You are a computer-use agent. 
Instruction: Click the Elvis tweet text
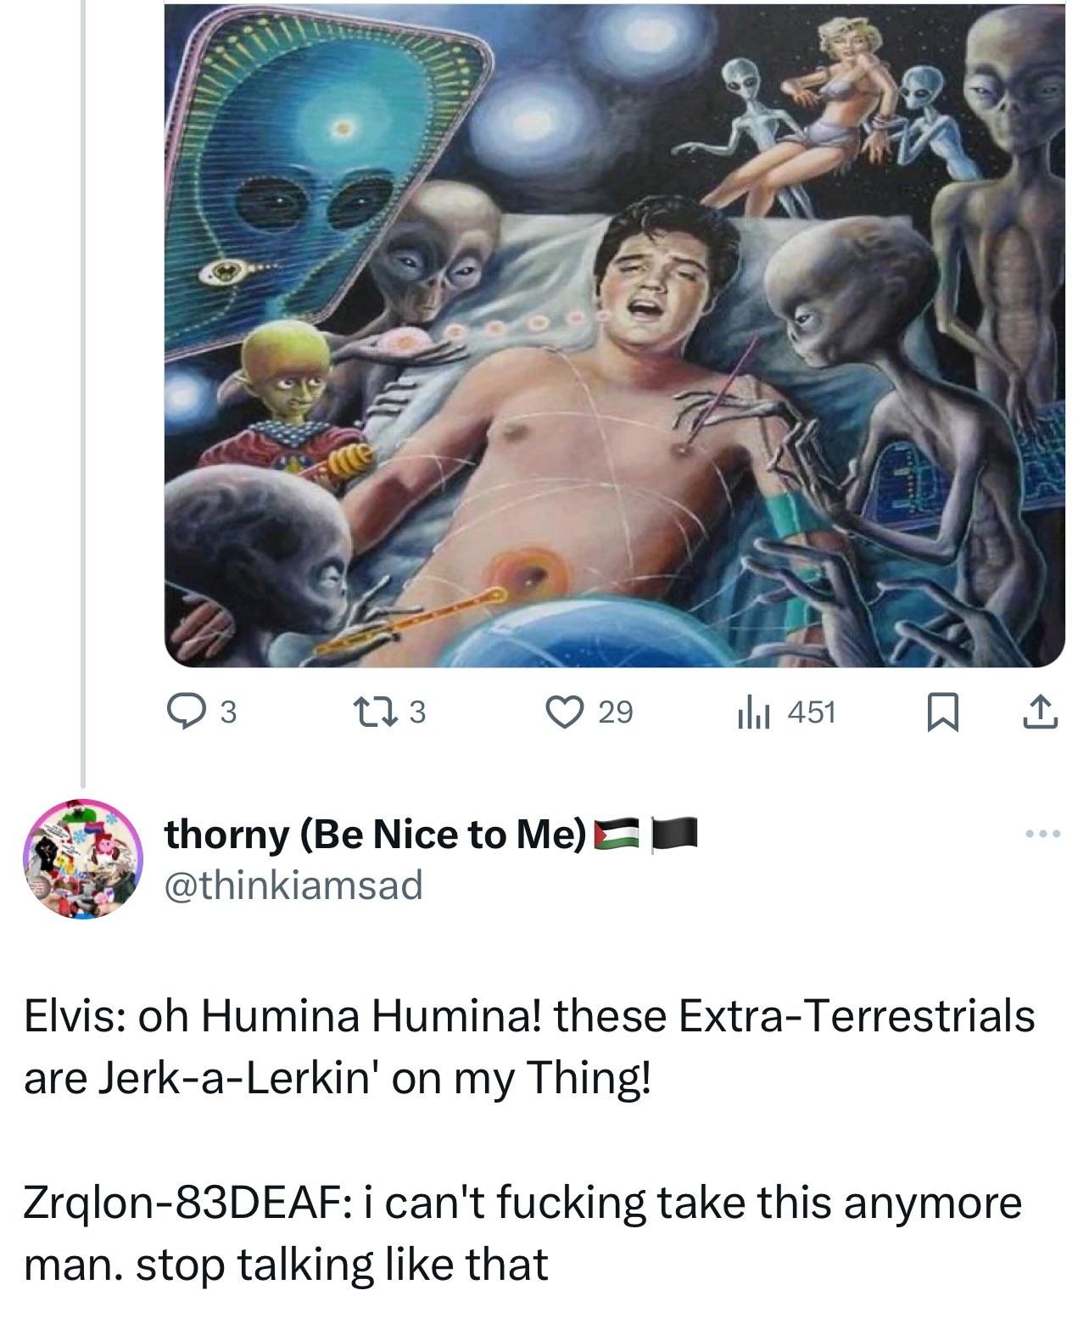pos(529,1046)
